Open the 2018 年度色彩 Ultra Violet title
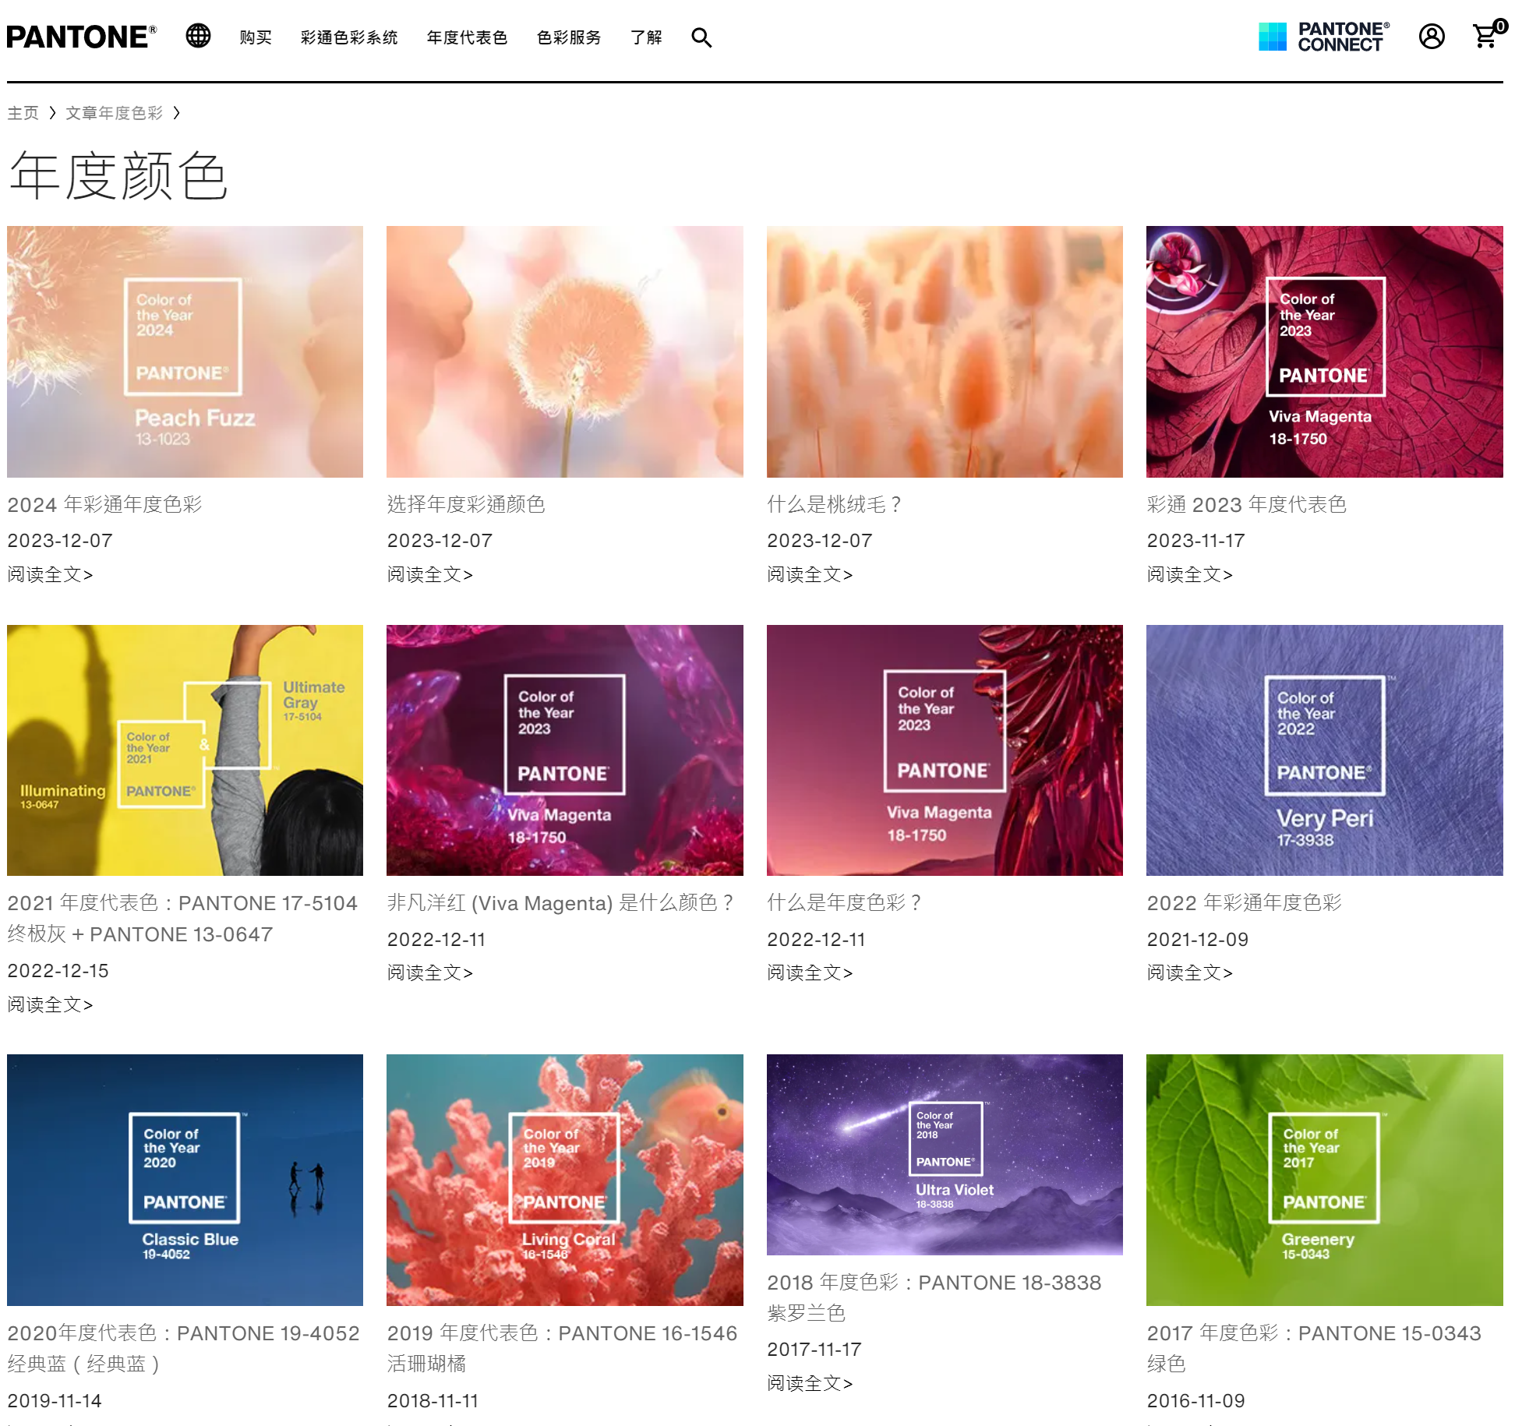 [x=934, y=1298]
